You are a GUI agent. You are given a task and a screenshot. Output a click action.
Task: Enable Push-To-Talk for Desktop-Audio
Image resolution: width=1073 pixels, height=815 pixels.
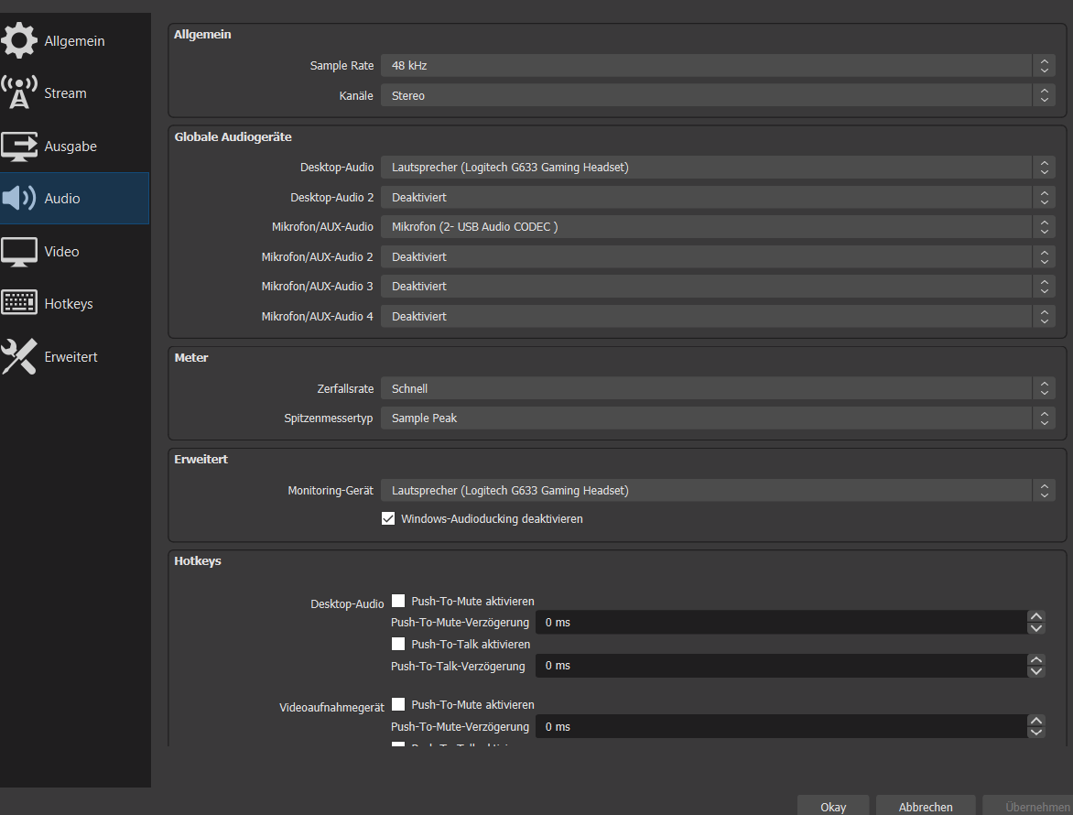point(398,645)
